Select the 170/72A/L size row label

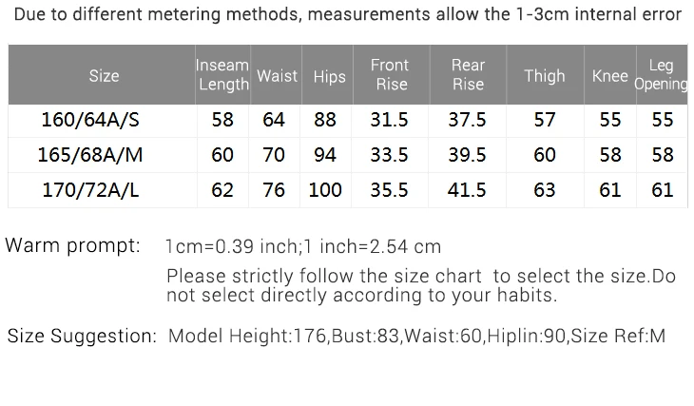90,190
